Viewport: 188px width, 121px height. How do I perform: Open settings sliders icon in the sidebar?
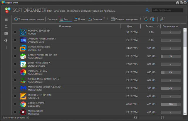click(x=6, y=33)
